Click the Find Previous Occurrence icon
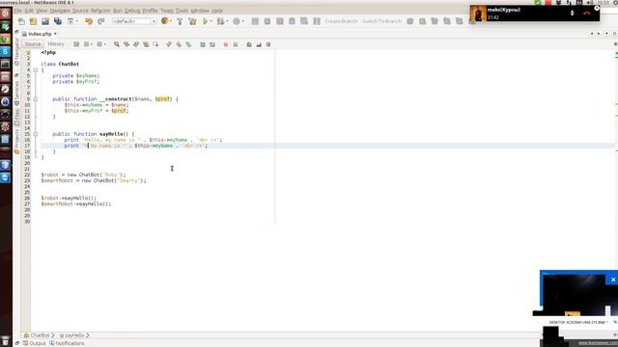This screenshot has width=618, height=347. [126, 44]
